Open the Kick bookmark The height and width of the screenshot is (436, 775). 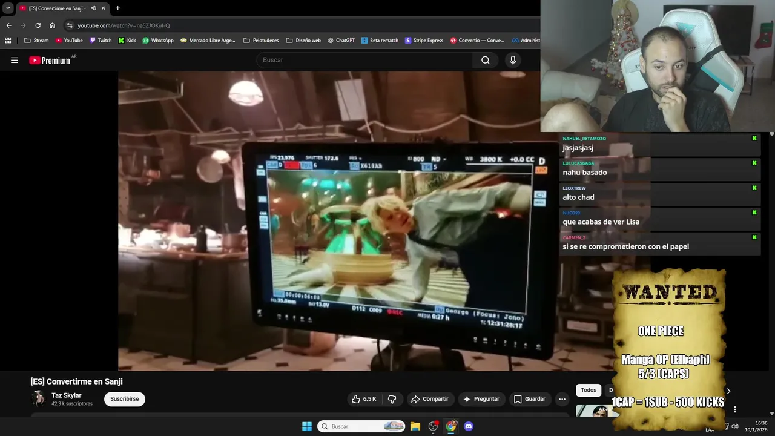[127, 41]
